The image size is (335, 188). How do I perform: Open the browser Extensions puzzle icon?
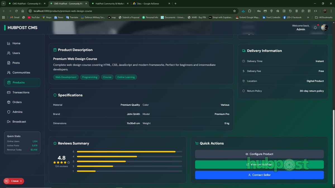pos(250,11)
